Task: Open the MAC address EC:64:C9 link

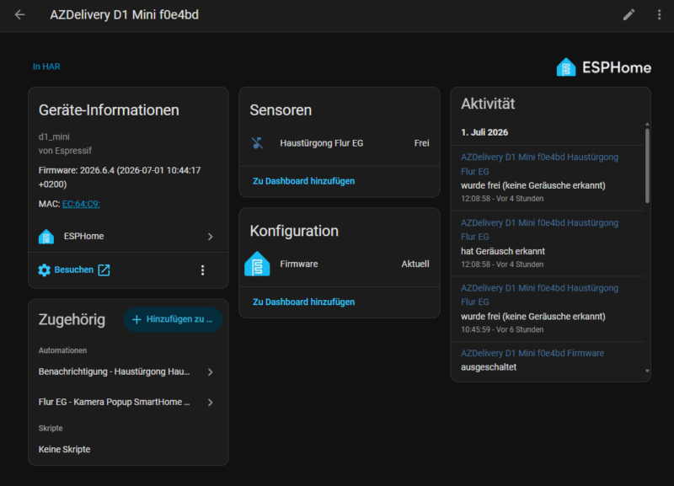Action: tap(81, 204)
